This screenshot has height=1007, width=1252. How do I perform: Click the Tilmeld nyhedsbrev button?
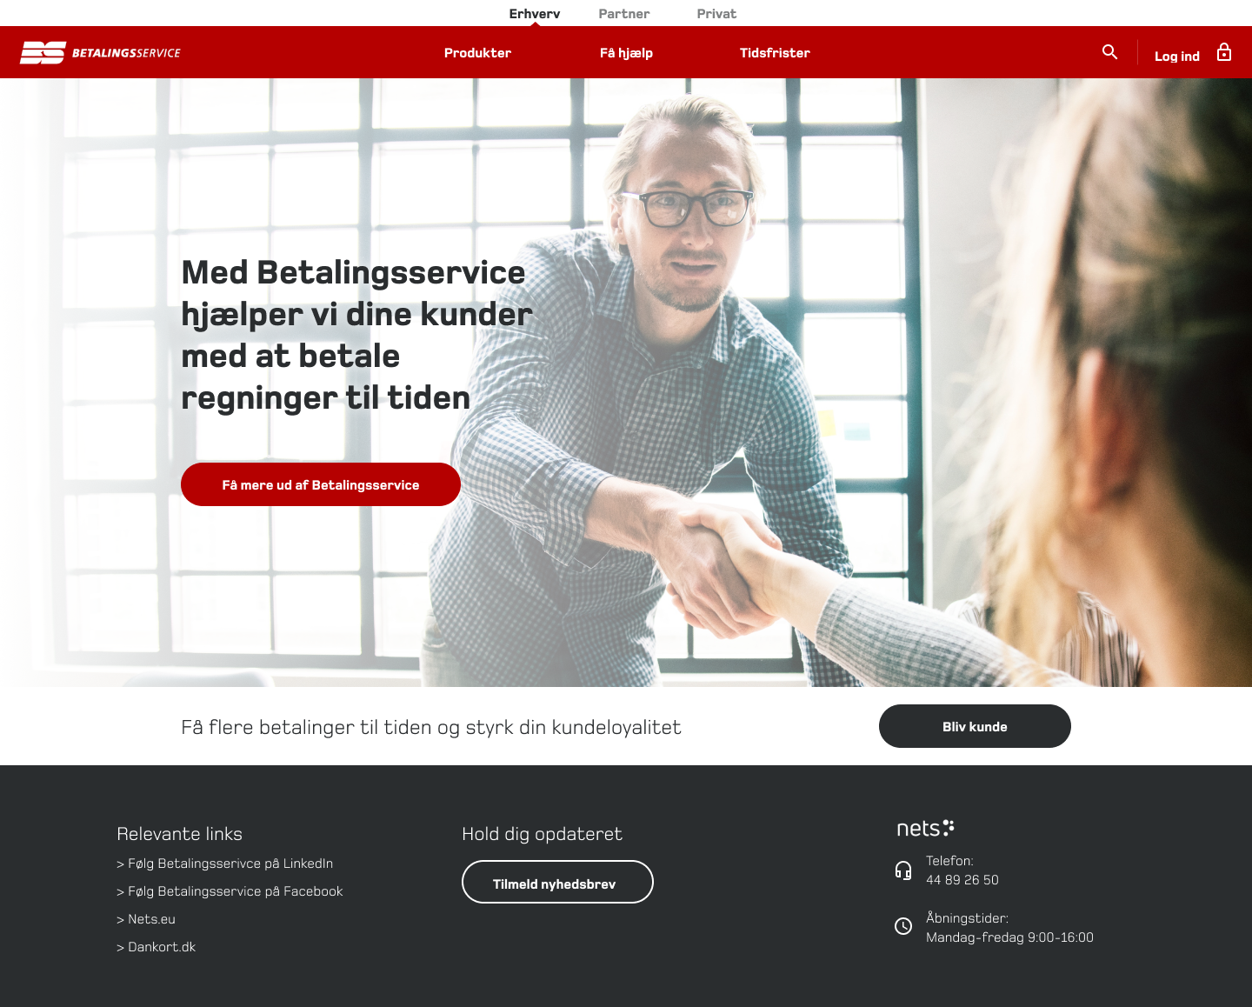click(x=557, y=882)
